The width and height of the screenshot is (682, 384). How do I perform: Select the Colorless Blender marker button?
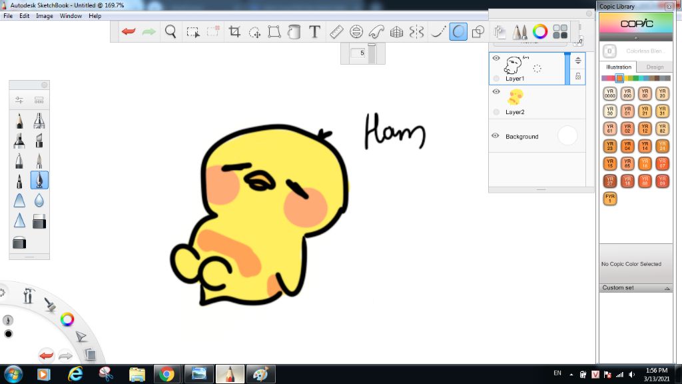coord(609,51)
